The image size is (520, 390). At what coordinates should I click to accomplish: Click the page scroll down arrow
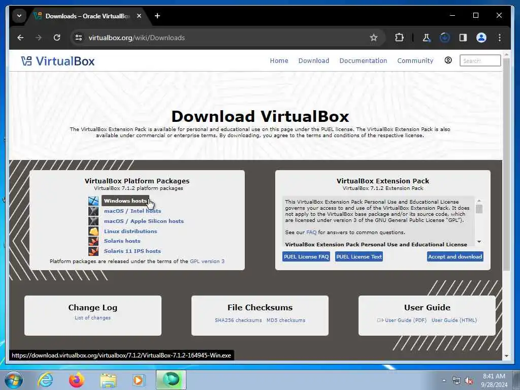506,356
